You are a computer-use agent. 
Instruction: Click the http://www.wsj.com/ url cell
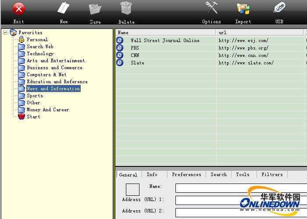[x=243, y=40]
